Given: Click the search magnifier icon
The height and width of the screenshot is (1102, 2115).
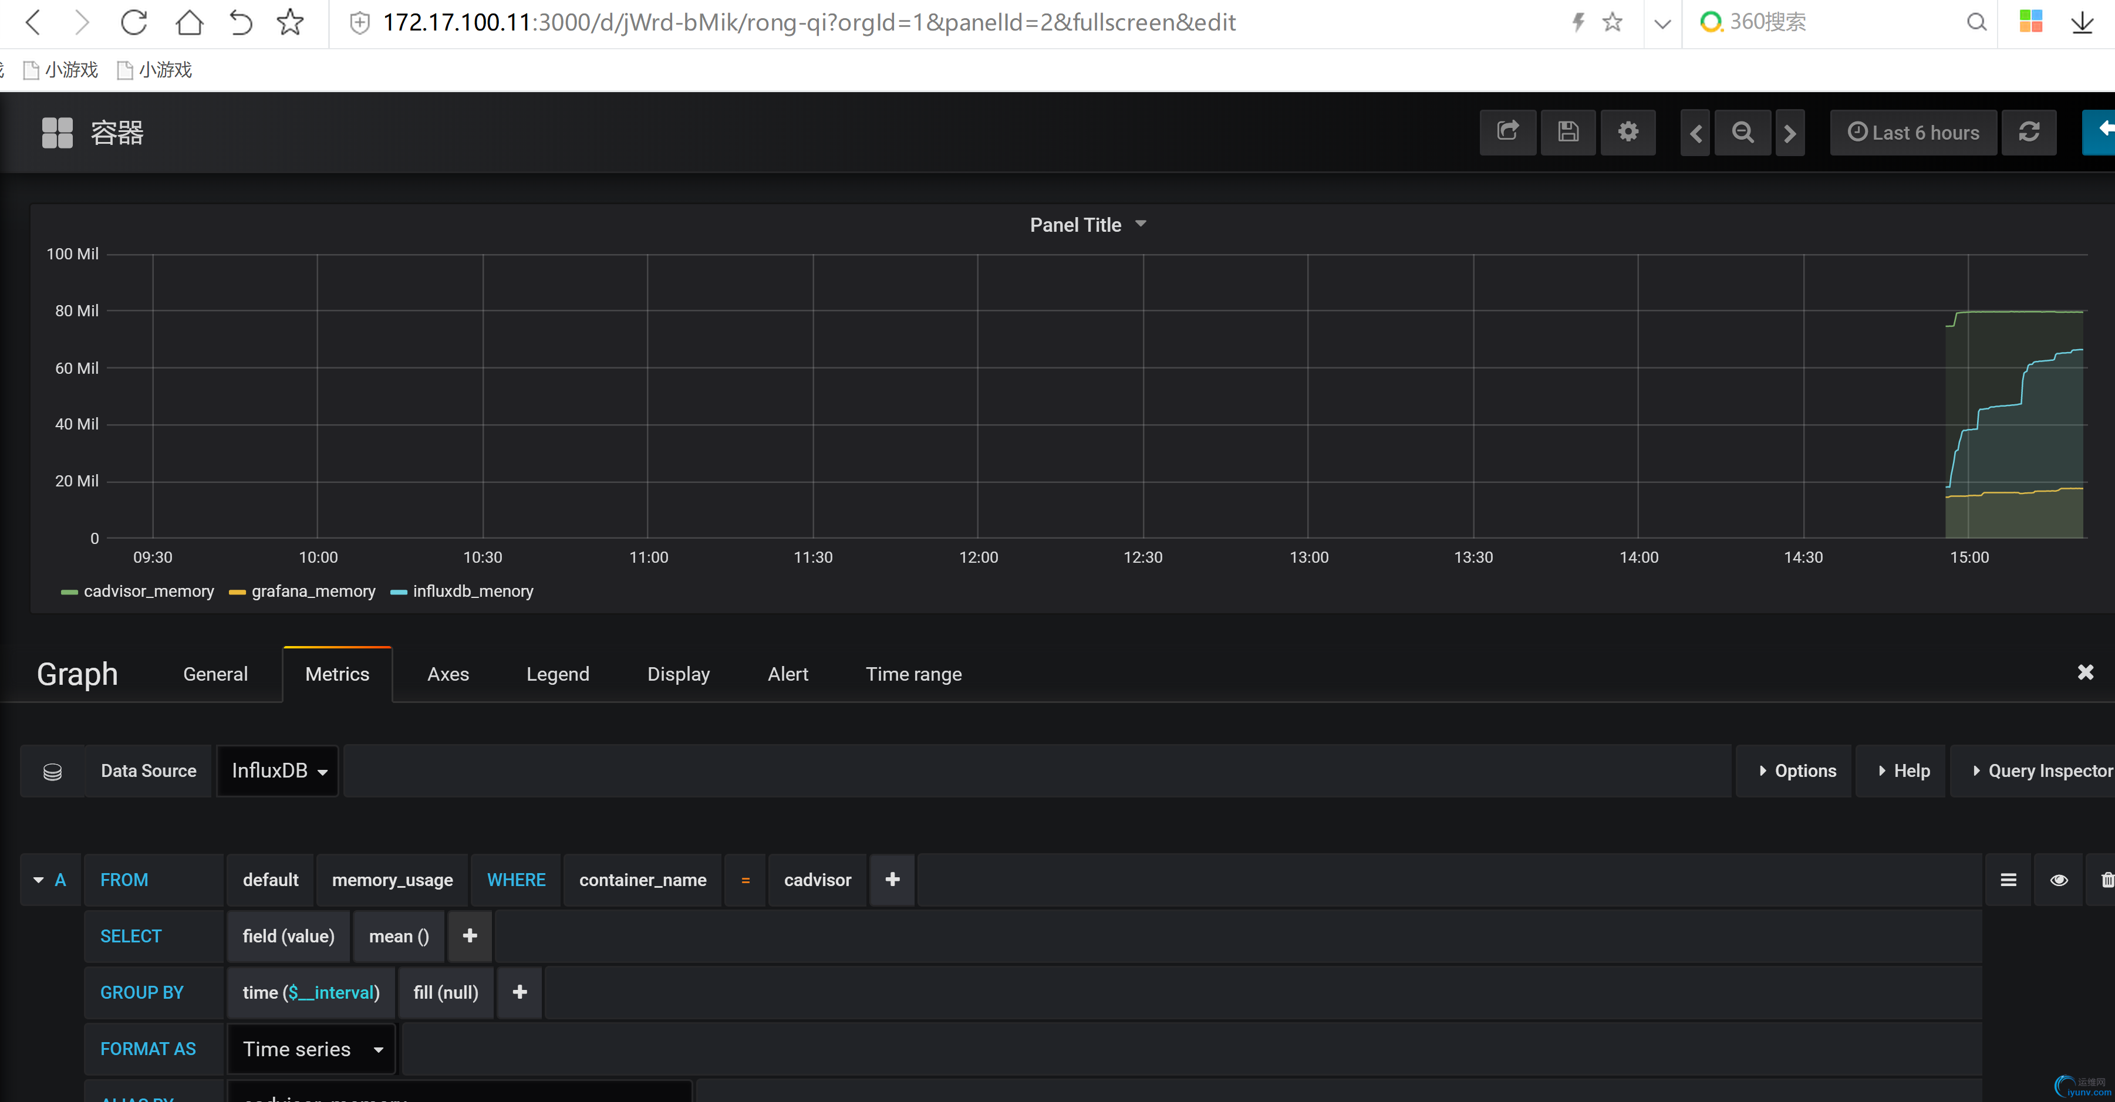Looking at the screenshot, I should point(1977,22).
